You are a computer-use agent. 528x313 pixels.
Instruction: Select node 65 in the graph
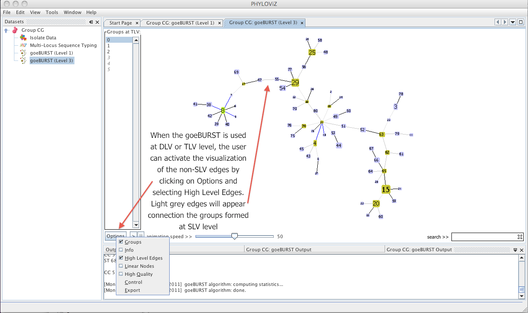click(384, 171)
